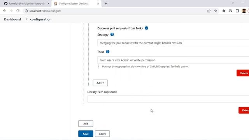
Task: Share this page icon in address bar
Action: pyautogui.click(x=209, y=11)
